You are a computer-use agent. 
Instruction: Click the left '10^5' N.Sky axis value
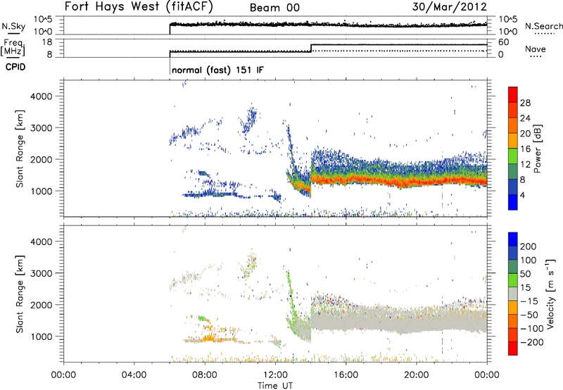[x=43, y=20]
